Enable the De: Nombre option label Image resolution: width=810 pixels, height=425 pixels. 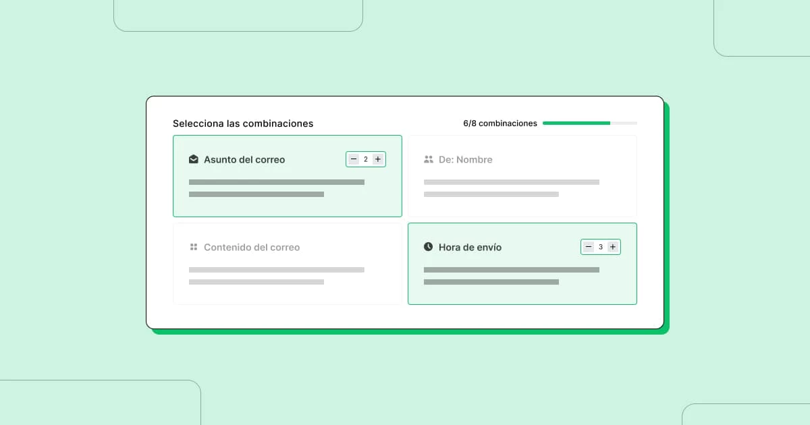[x=466, y=160]
